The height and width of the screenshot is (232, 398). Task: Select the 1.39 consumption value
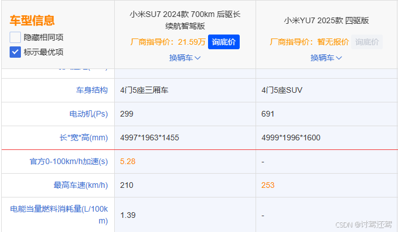pyautogui.click(x=128, y=215)
